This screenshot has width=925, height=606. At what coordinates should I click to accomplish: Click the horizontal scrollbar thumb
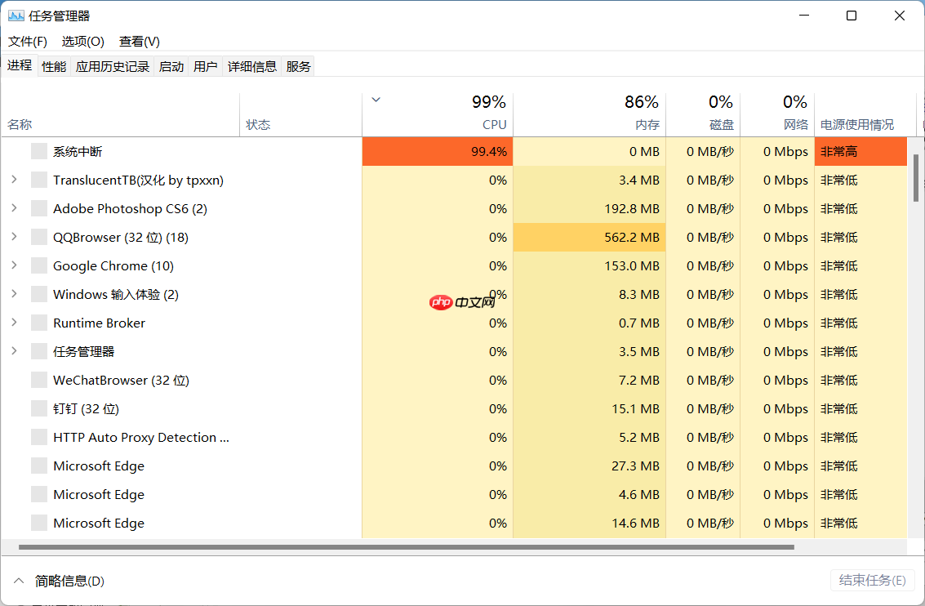pyautogui.click(x=406, y=547)
